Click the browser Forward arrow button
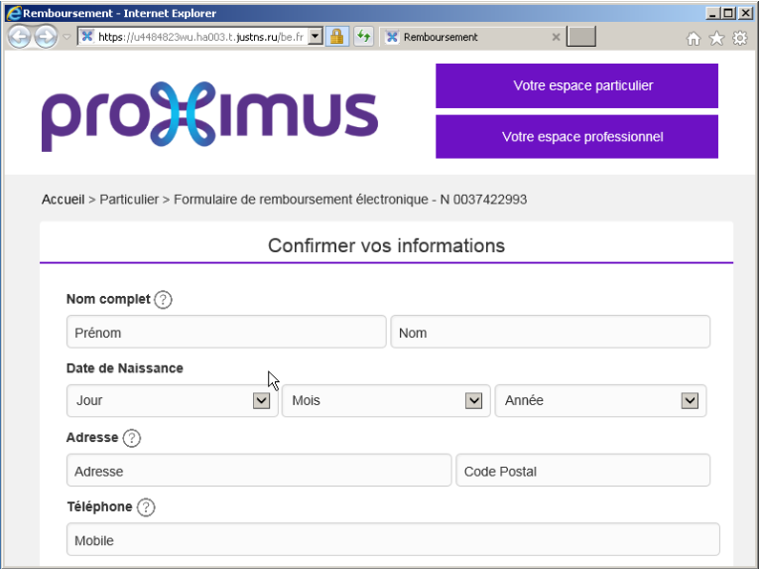761x569 pixels. click(x=46, y=37)
